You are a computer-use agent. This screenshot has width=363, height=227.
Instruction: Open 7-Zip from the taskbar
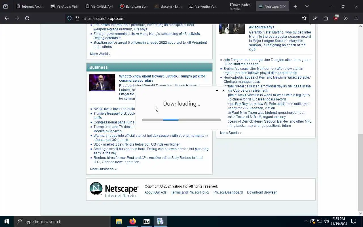click(x=147, y=221)
